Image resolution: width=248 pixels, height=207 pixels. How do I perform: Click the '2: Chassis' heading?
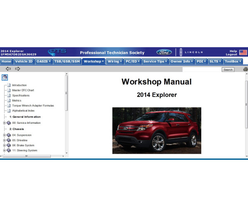[x=17, y=129]
